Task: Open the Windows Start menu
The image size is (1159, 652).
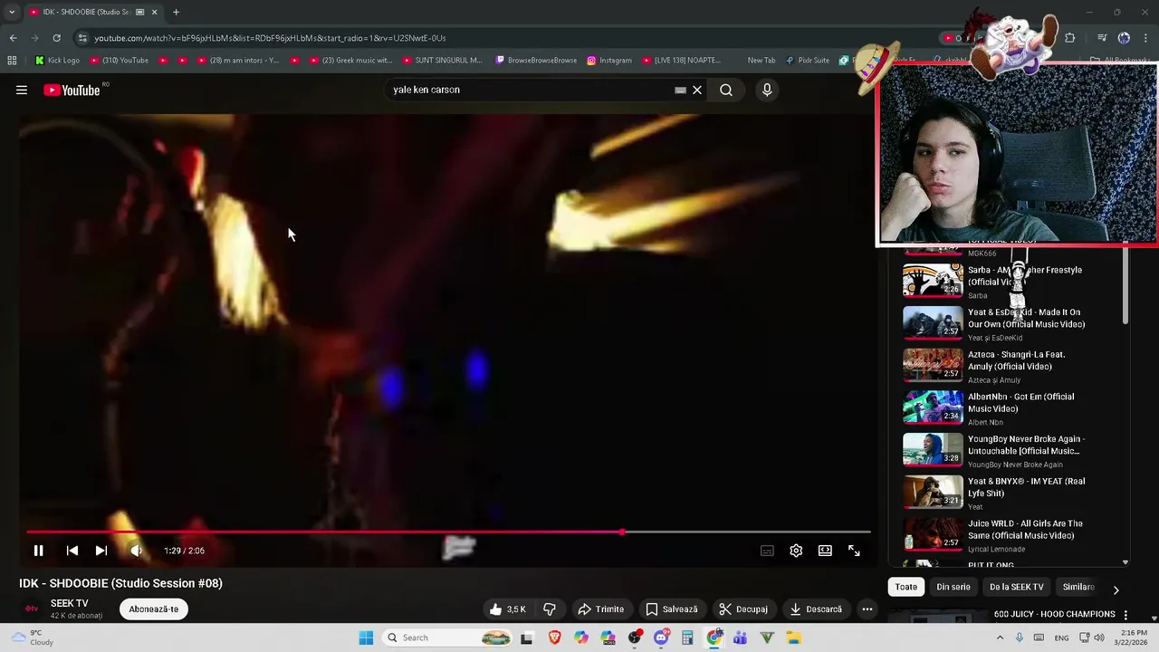Action: [366, 638]
